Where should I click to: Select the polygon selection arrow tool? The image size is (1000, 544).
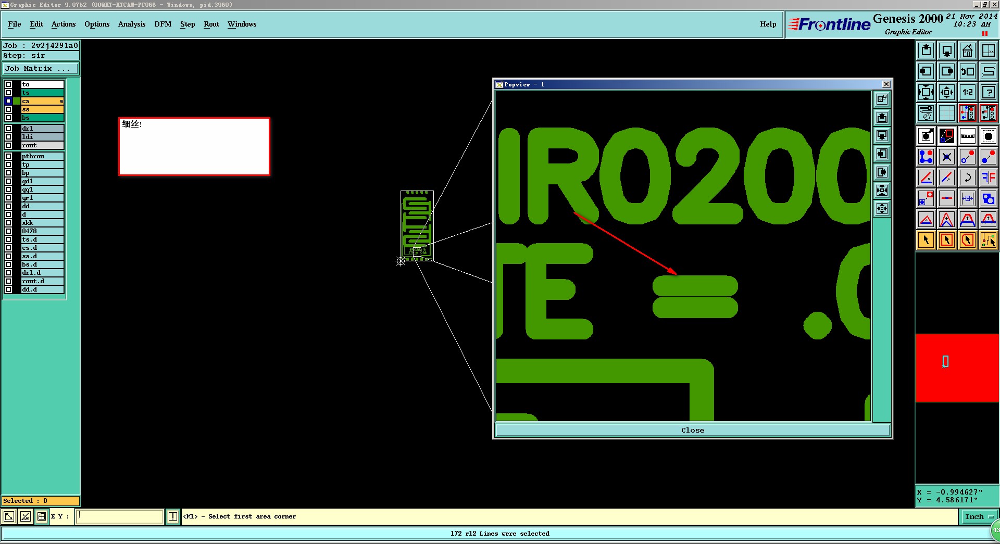[968, 240]
